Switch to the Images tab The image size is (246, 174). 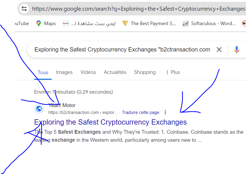point(64,72)
